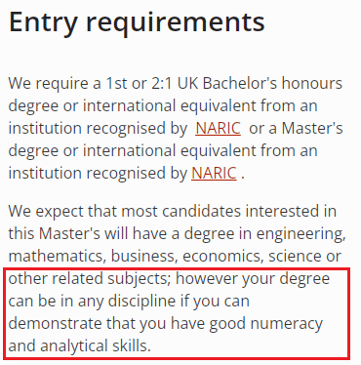361x365 pixels.
Task: Click the "Entry requirements" heading
Action: click(x=137, y=22)
